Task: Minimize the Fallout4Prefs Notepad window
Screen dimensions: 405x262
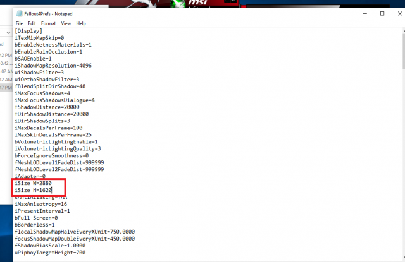Action: click(364, 14)
